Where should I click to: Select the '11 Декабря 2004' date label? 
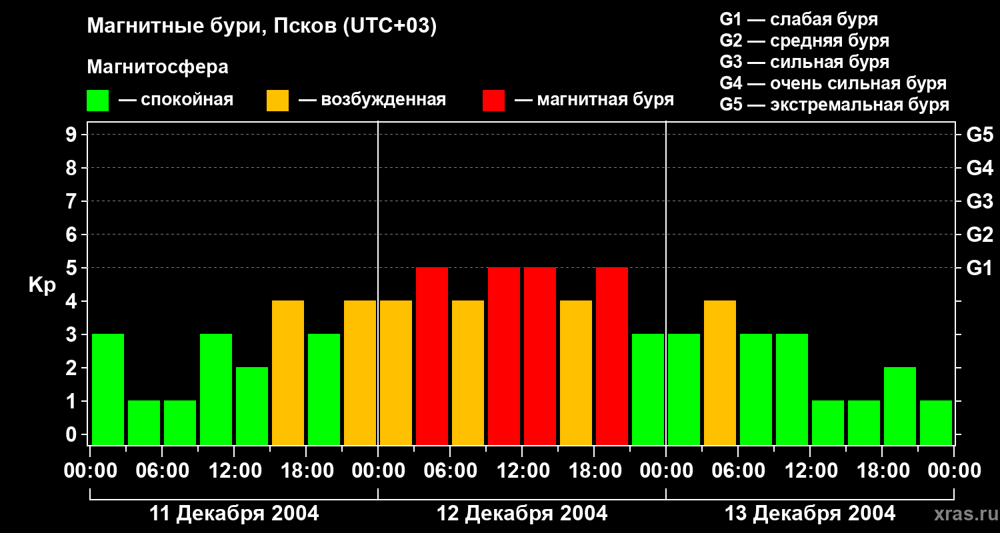click(x=234, y=514)
